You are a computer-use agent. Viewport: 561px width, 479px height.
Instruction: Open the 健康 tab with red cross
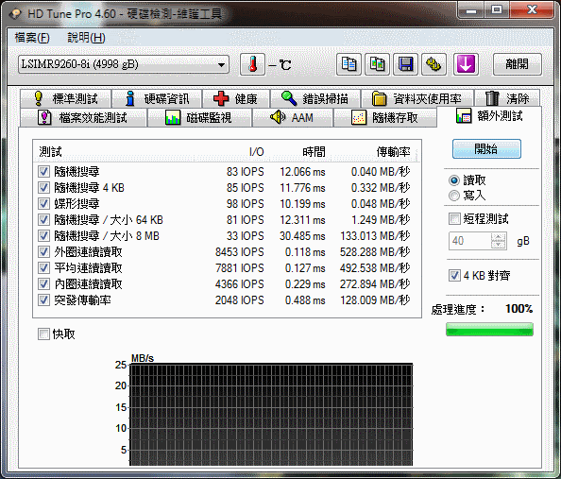click(236, 98)
